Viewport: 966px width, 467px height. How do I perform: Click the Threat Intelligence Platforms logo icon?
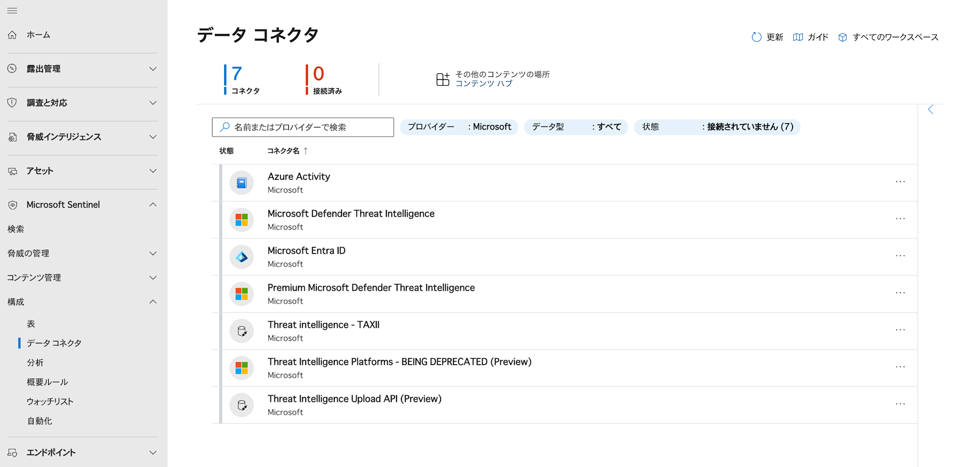coord(241,368)
